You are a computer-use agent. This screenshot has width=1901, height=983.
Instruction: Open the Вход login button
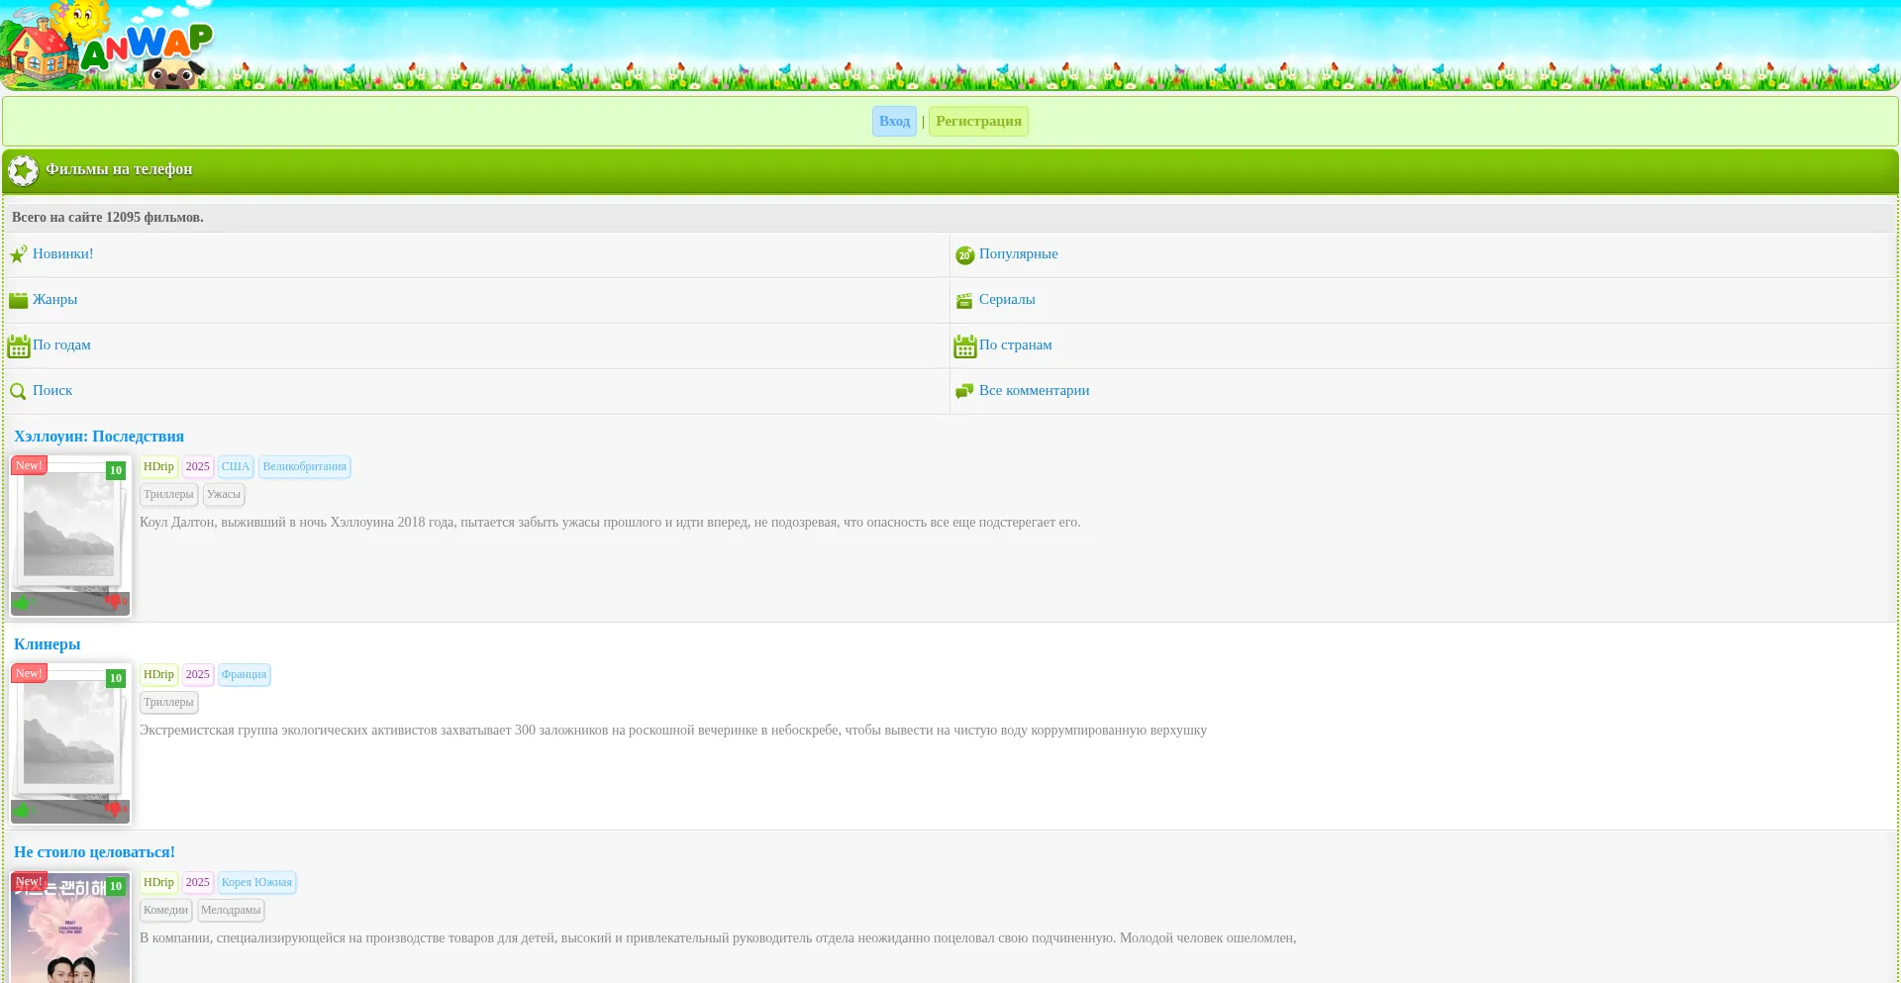tap(894, 122)
